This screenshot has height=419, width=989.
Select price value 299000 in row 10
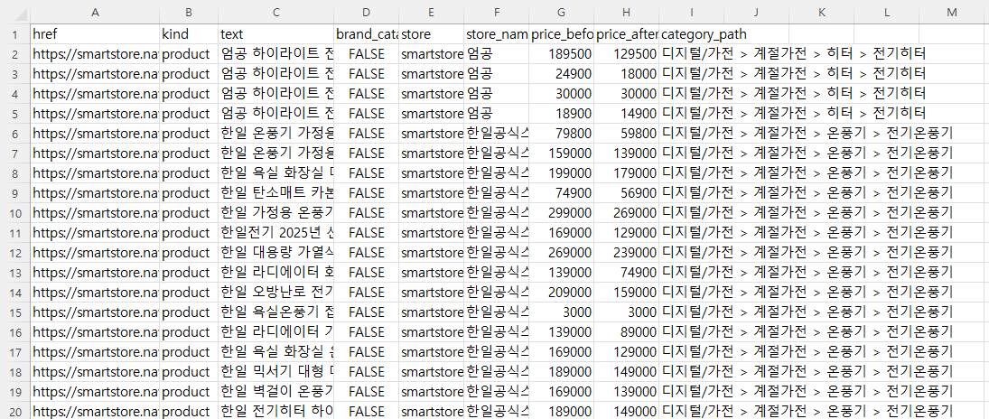click(562, 212)
